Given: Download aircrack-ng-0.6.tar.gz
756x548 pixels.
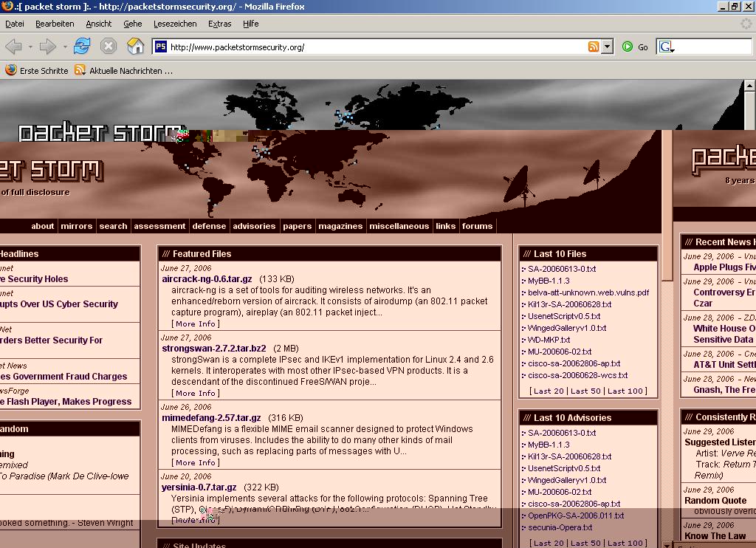Looking at the screenshot, I should click(x=207, y=279).
